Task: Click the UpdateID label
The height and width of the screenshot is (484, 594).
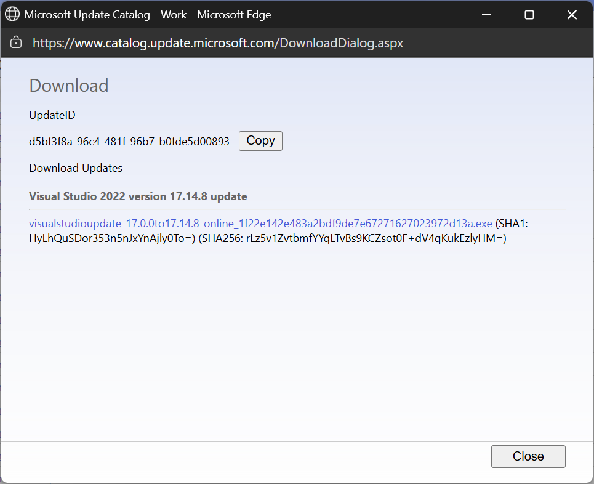Action: tap(52, 115)
